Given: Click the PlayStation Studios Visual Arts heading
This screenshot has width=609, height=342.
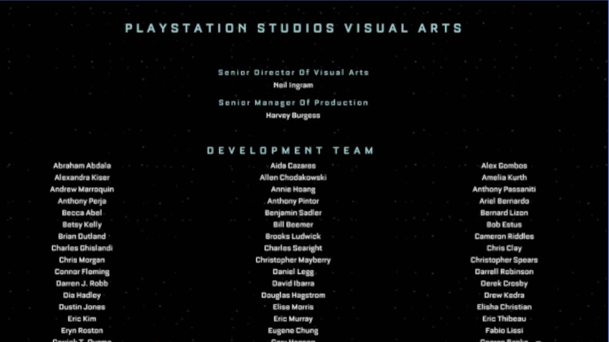Looking at the screenshot, I should (294, 28).
